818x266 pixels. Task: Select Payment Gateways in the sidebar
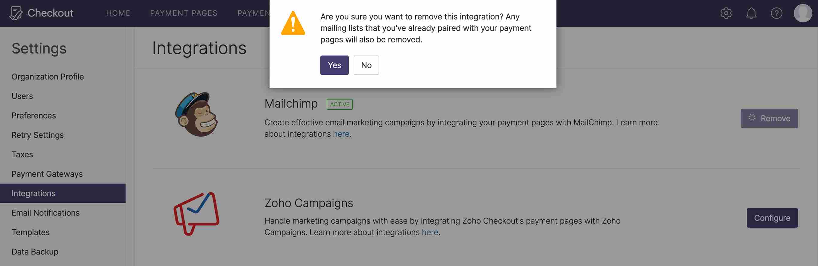pos(47,174)
